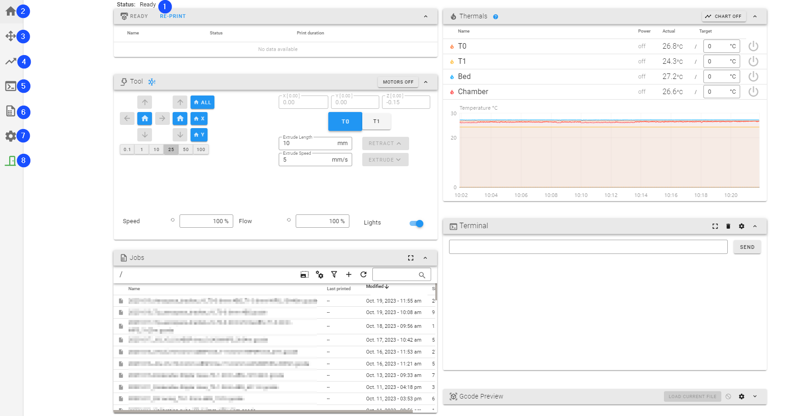The height and width of the screenshot is (416, 798).
Task: Click the thumbnail selection icon in Jobs toolbar
Action: (x=304, y=275)
